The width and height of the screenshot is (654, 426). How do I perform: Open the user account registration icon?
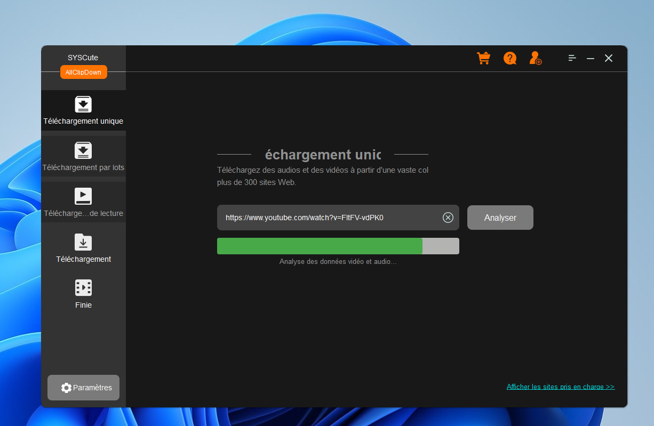535,58
